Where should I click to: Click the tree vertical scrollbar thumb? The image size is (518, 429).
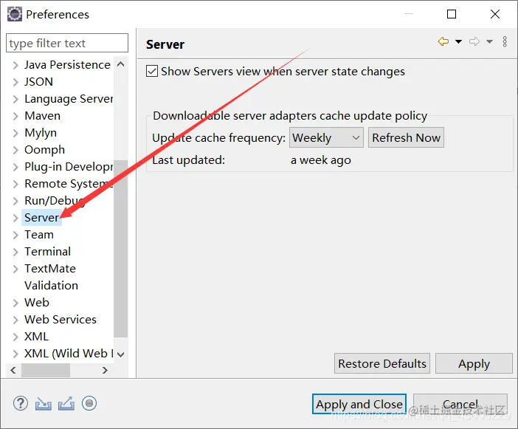click(121, 249)
